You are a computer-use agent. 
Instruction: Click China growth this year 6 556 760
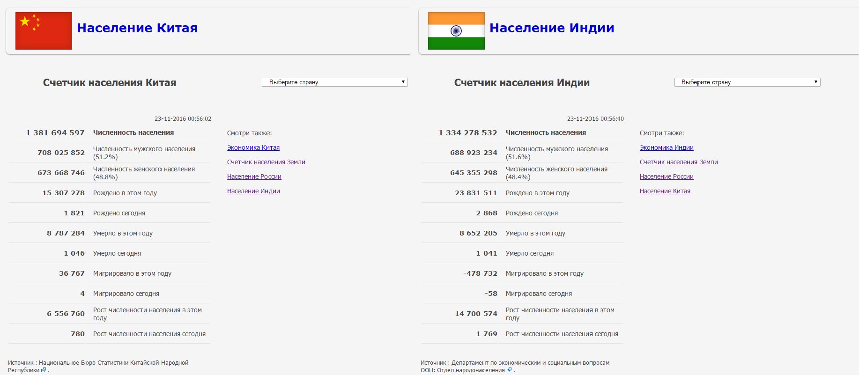[x=66, y=314]
